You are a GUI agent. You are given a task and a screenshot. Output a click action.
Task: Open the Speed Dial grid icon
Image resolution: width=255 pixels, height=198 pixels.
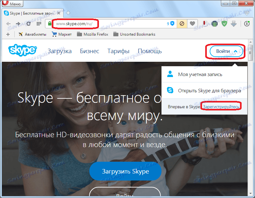tap(39, 24)
